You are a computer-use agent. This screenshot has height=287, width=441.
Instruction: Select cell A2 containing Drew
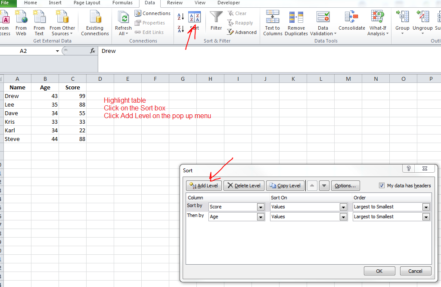(x=17, y=96)
